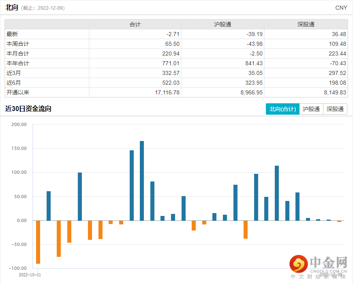Select the 北向(合计) chart tab
The image size is (353, 284).
(x=282, y=109)
